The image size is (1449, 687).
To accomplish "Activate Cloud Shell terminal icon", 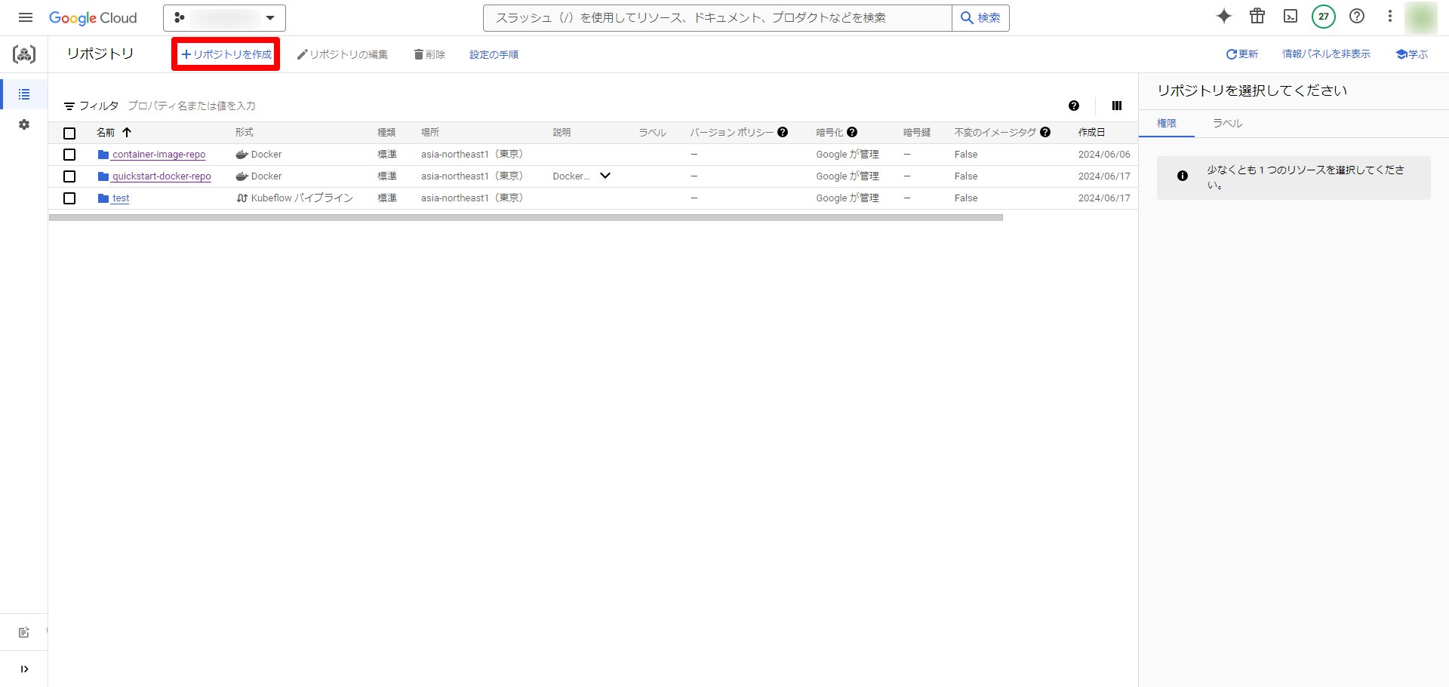I will click(1291, 16).
